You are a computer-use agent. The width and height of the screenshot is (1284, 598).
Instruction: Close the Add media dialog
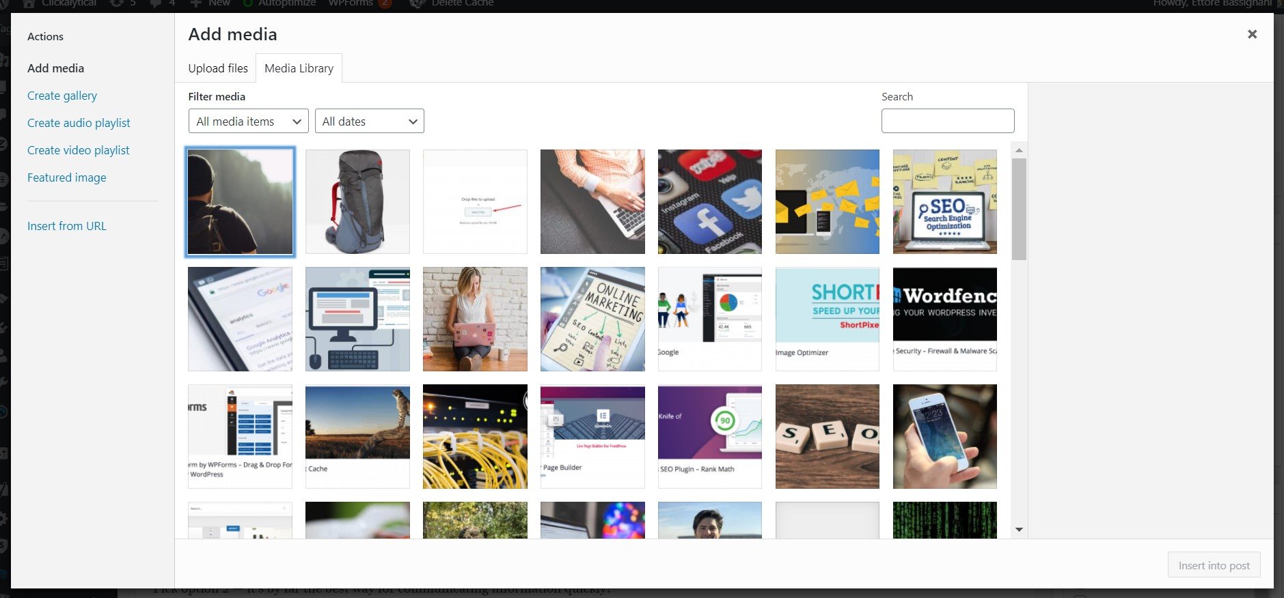pos(1252,34)
